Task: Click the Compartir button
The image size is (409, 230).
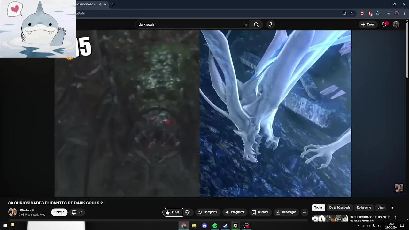Action: (207, 212)
